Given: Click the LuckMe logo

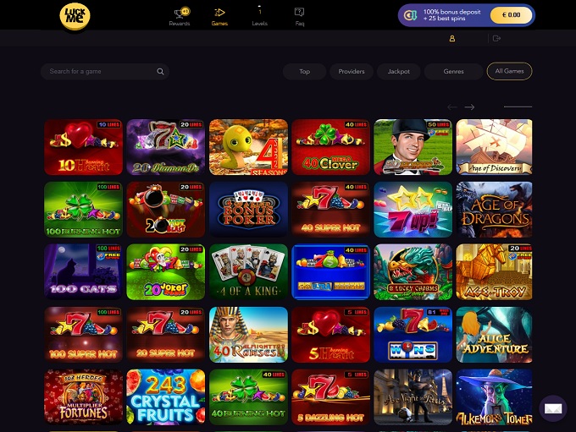Looking at the screenshot, I should point(75,16).
